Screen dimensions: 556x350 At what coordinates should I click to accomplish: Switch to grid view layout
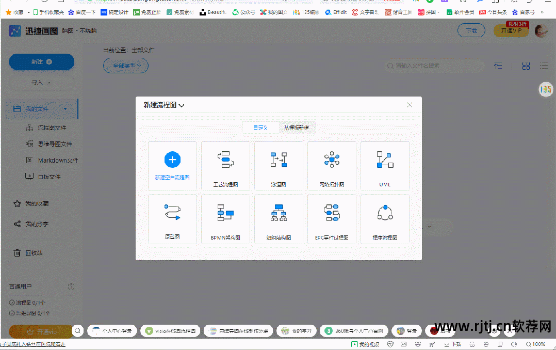click(x=526, y=66)
